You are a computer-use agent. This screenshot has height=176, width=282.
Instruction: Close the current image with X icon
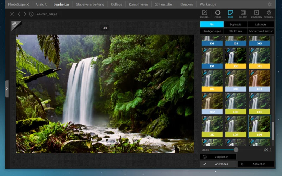point(12,14)
